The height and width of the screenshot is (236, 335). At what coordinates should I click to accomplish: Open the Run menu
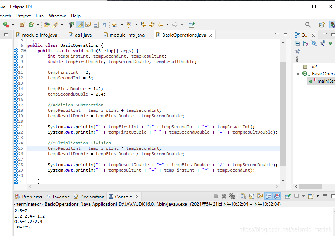tap(40, 16)
